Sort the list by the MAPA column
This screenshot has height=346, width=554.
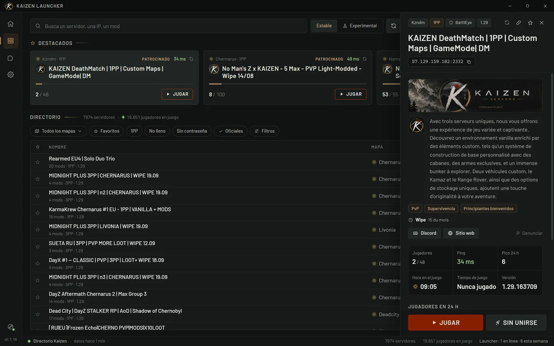coord(377,147)
